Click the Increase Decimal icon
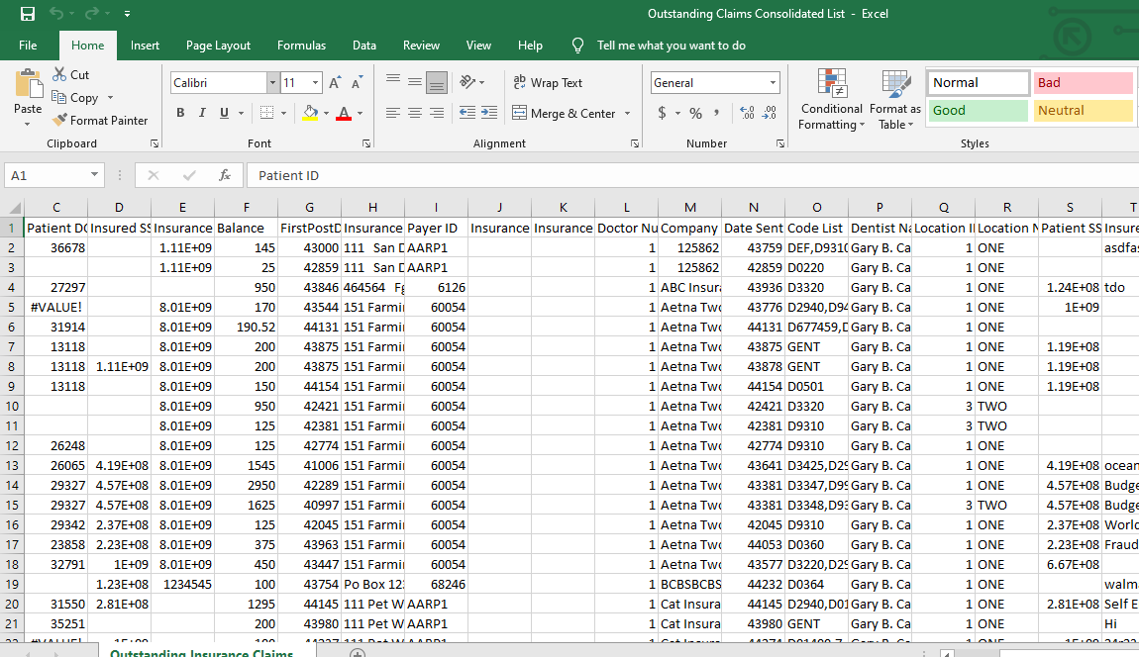Viewport: 1139px width, 657px height. [x=747, y=113]
